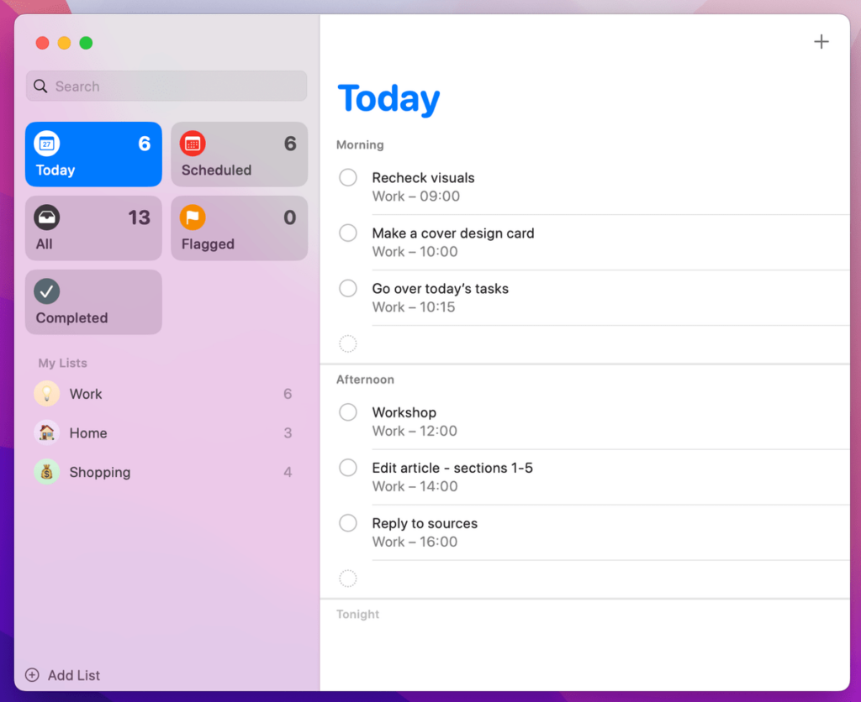
Task: Check off "Reply to sources"
Action: tap(348, 522)
